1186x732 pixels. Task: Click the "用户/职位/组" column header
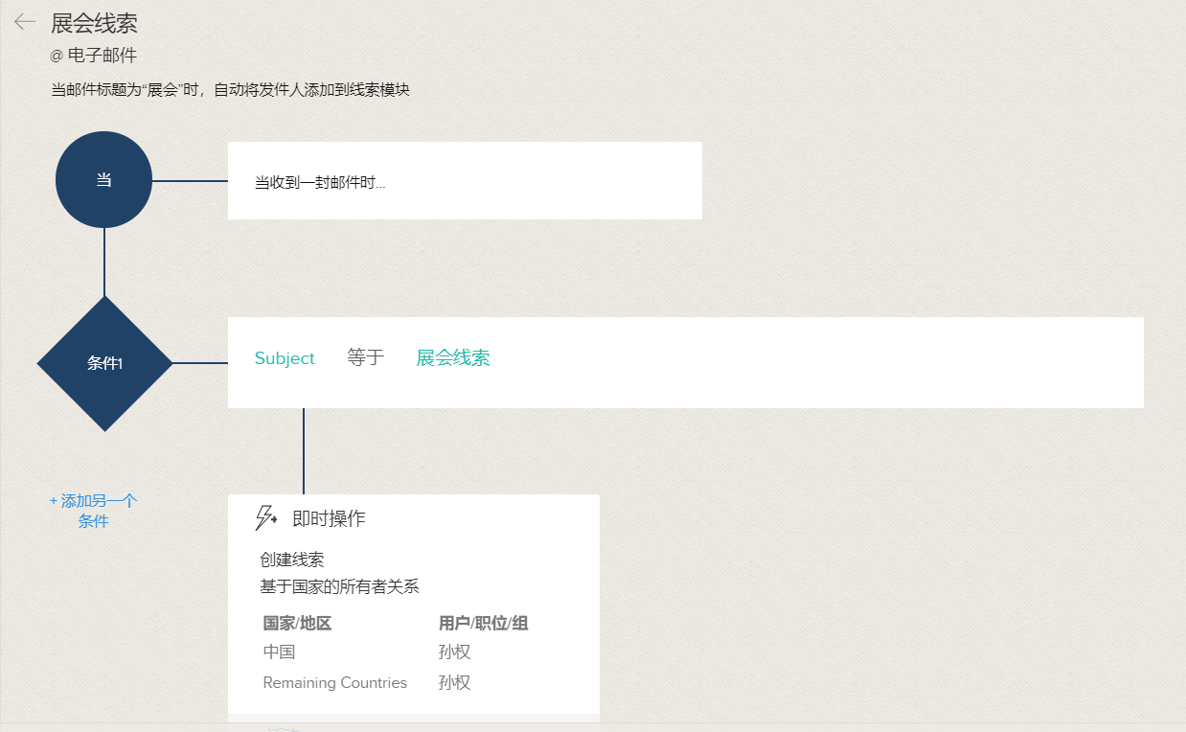pyautogui.click(x=483, y=624)
